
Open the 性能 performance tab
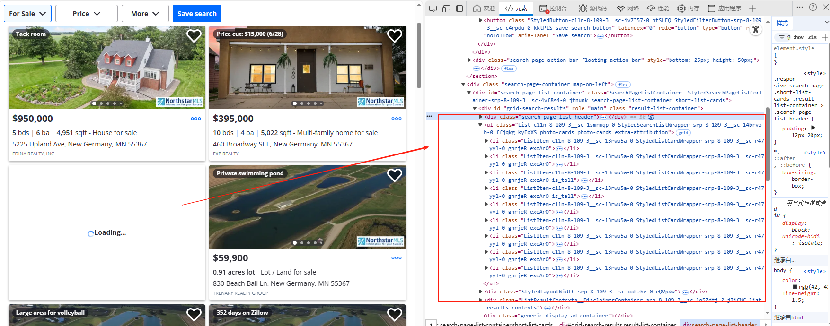click(x=658, y=9)
